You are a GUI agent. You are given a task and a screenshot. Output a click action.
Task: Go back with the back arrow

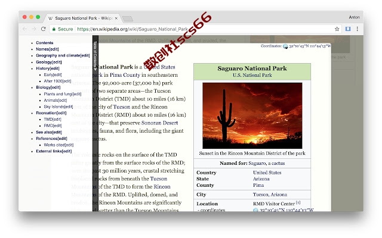coord(24,29)
